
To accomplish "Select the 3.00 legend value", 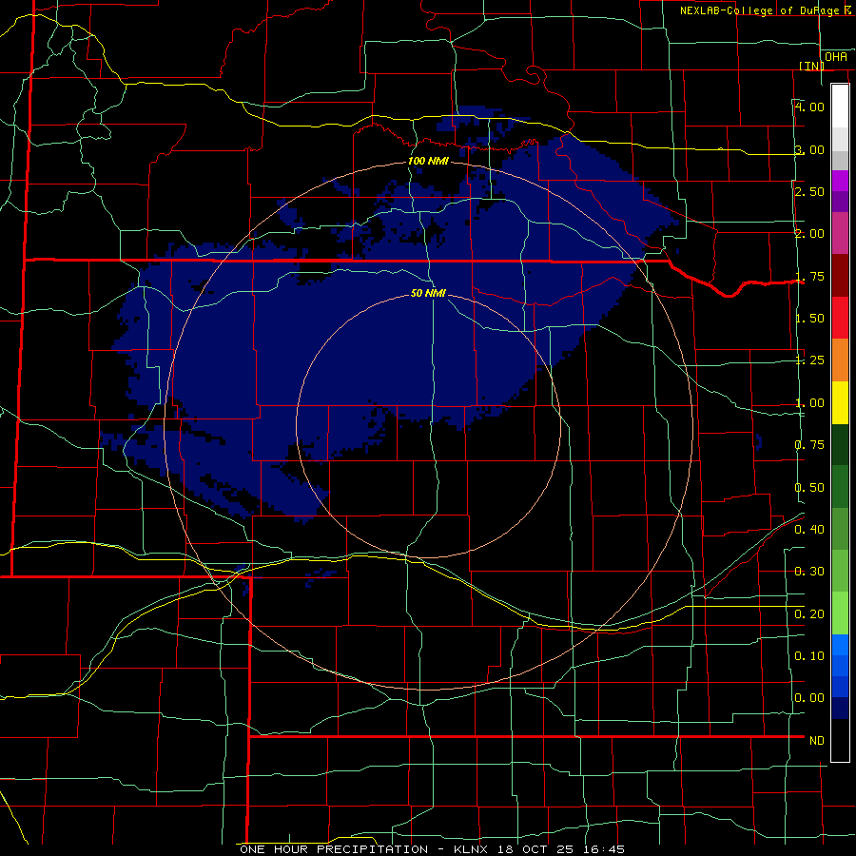I will pos(809,149).
